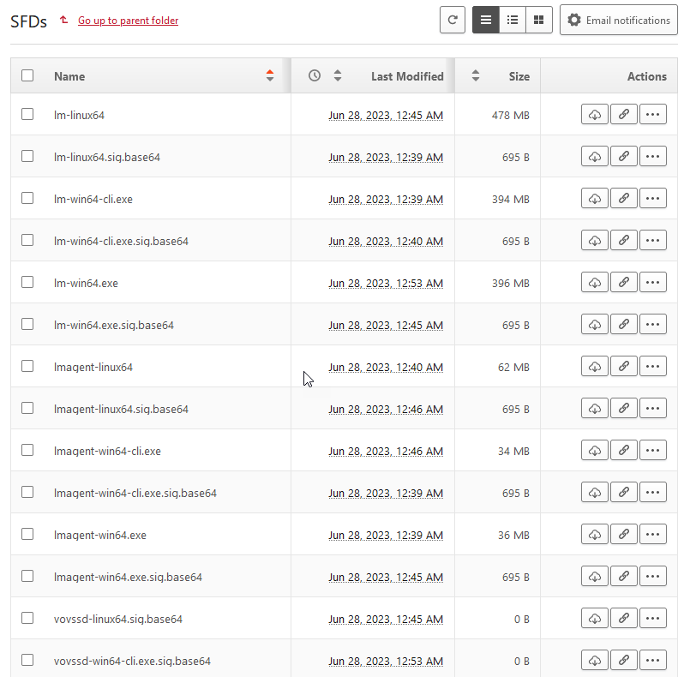Screen dimensions: 684x677
Task: Copy share link for lm-win64-cli.exe
Action: point(623,198)
